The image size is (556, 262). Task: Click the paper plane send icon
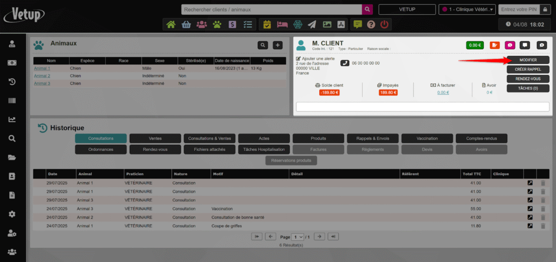[x=312, y=24]
